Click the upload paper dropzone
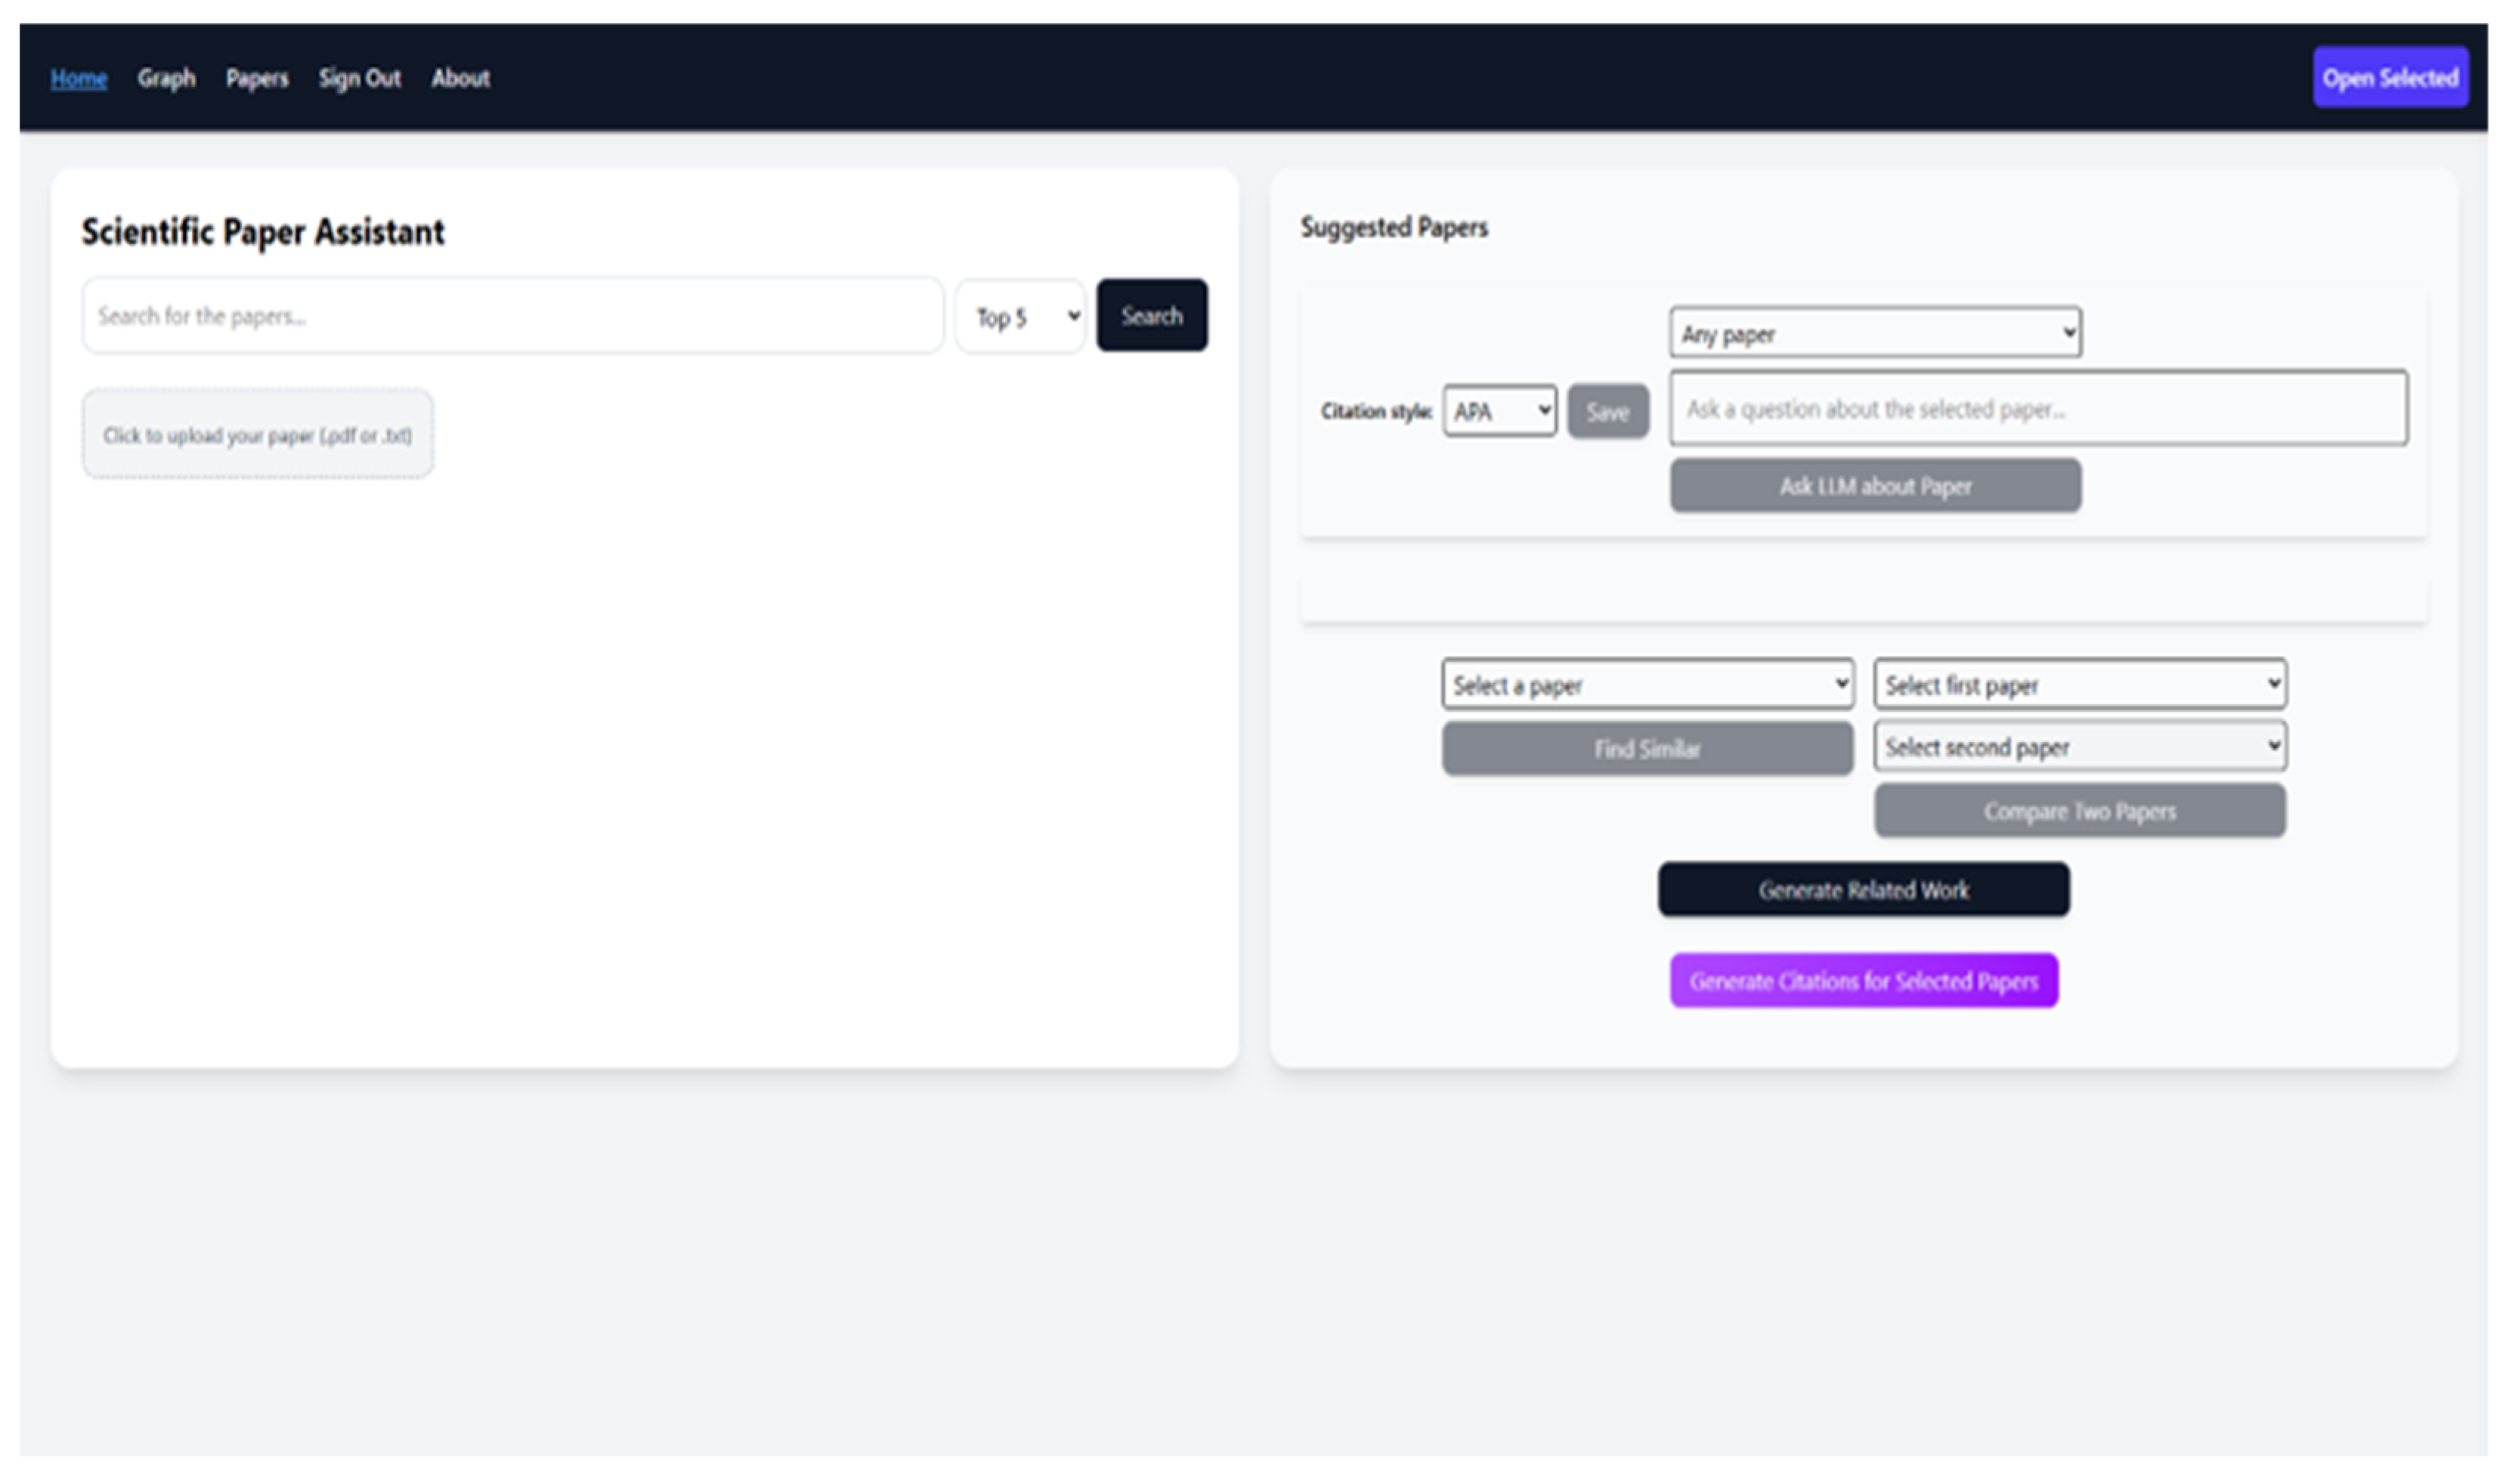This screenshot has height=1484, width=2509. click(x=257, y=435)
